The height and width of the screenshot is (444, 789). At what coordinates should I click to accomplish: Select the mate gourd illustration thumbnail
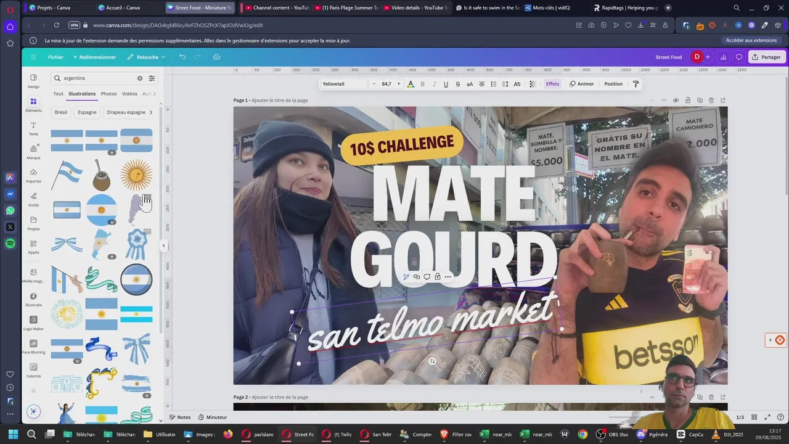pos(101,175)
